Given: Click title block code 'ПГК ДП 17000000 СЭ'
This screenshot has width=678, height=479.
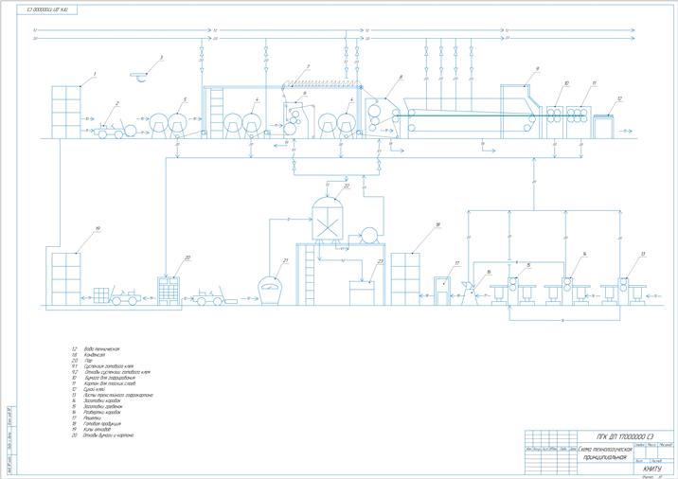Looking at the screenshot, I should (x=625, y=436).
